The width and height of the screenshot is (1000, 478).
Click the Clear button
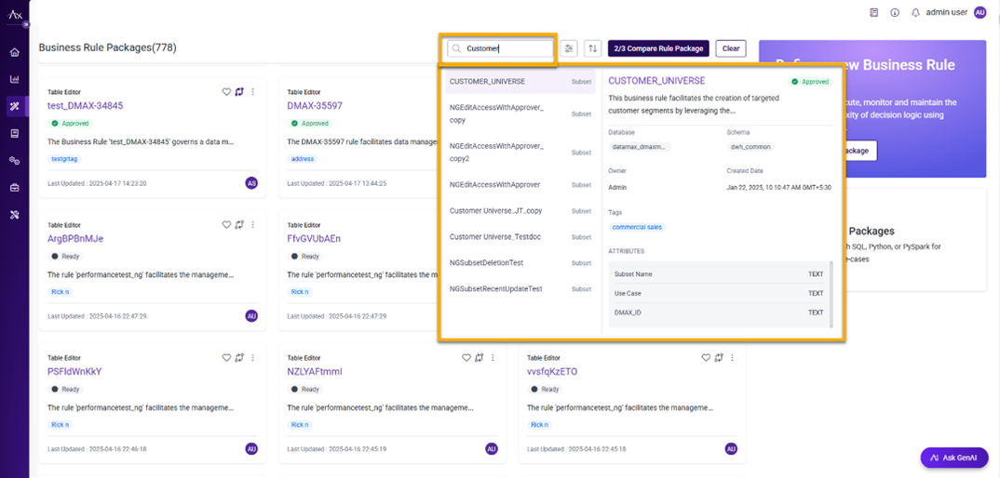click(731, 48)
